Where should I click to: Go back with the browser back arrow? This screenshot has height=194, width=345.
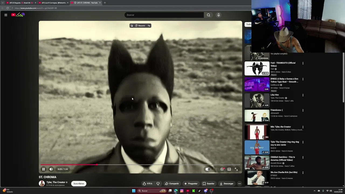3,8
